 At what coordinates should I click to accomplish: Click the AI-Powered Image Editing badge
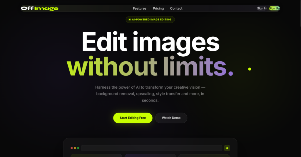point(150,20)
